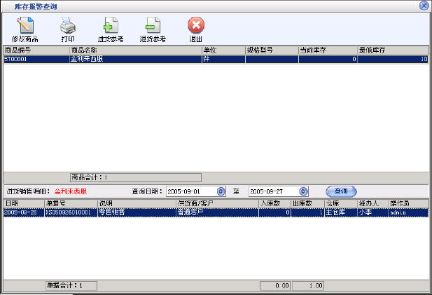
Task: Click inside the end date field
Action: point(272,191)
